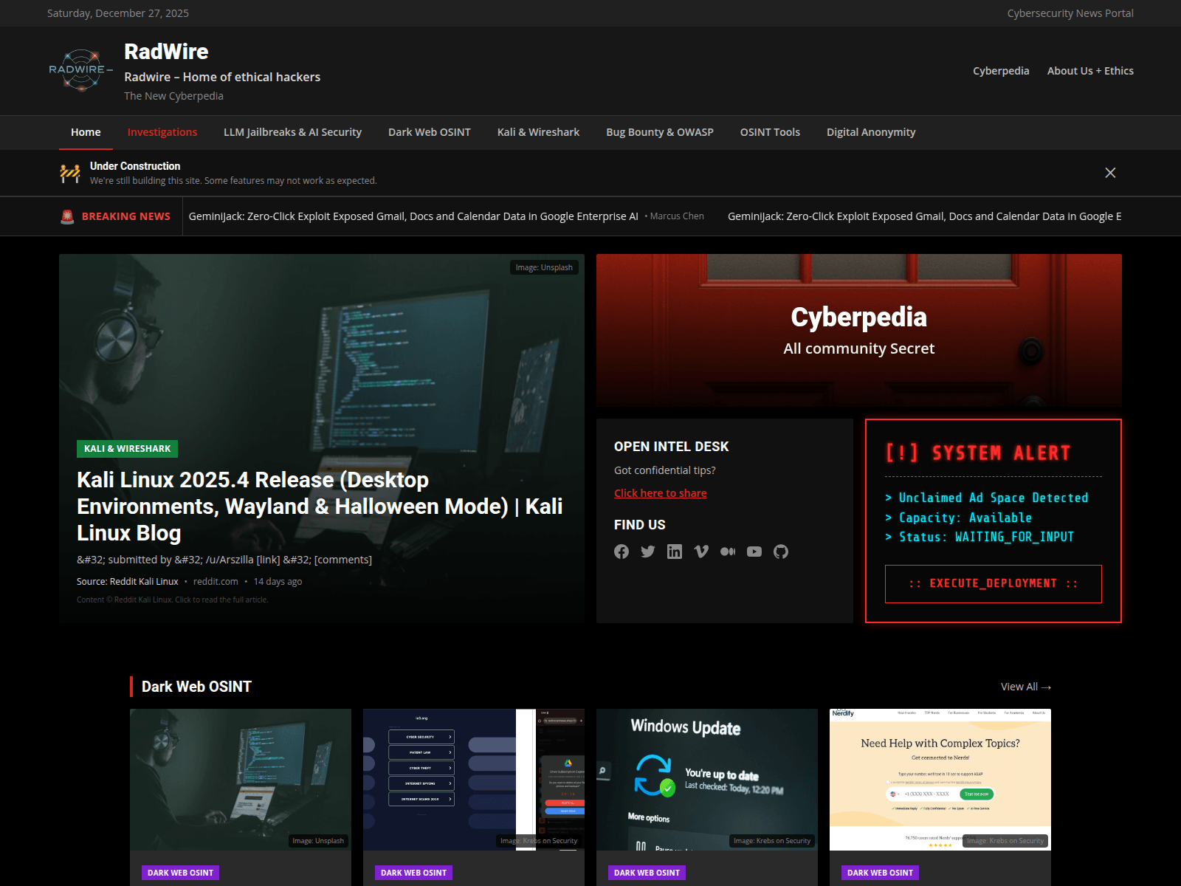Click author Marcus Chen in ticker

[x=677, y=216]
